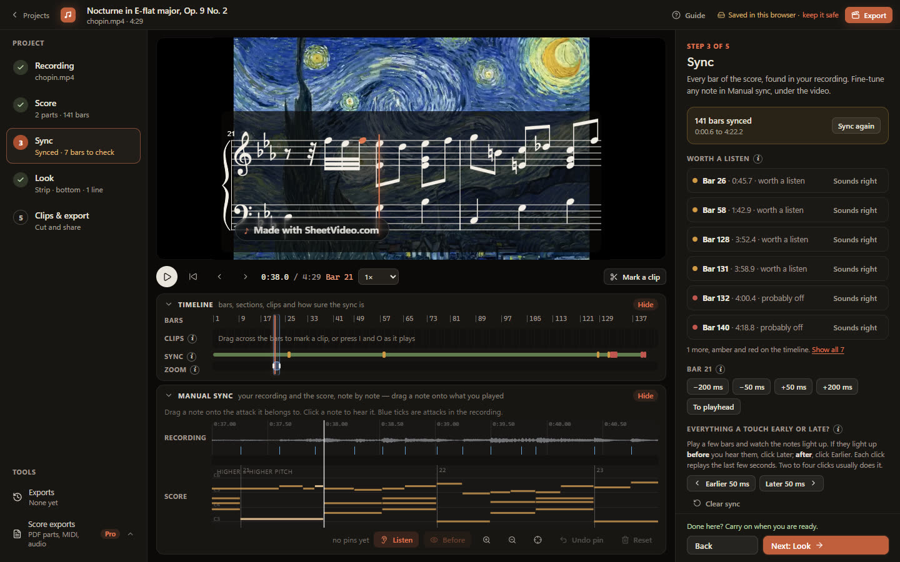Screen dimensions: 900x562
Task: Hide the Manual Sync panel
Action: (x=646, y=396)
